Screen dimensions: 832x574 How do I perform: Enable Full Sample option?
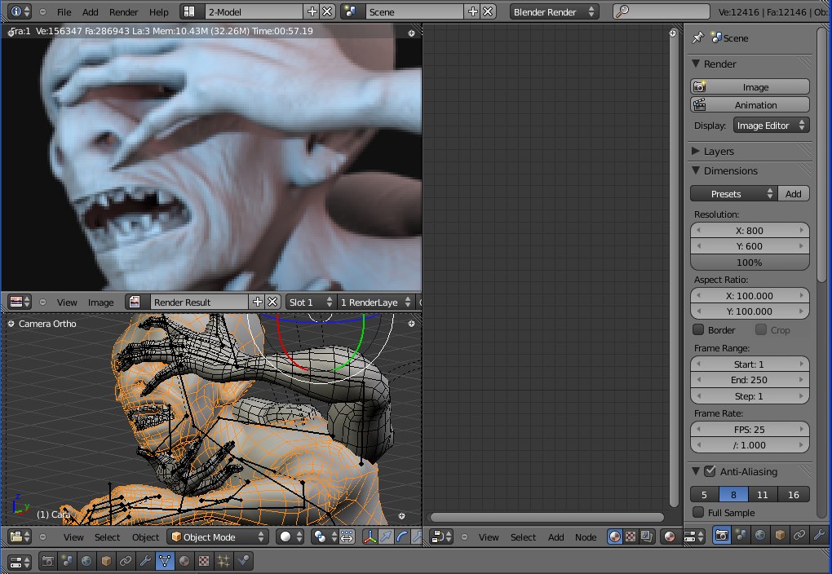pos(698,512)
